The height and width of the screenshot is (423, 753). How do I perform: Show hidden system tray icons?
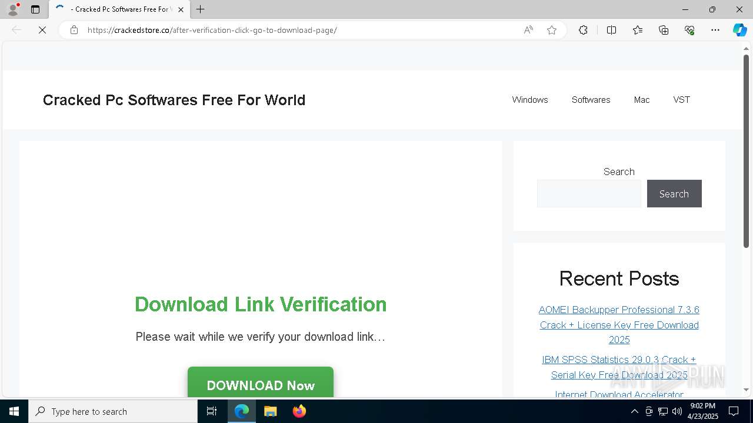(634, 411)
